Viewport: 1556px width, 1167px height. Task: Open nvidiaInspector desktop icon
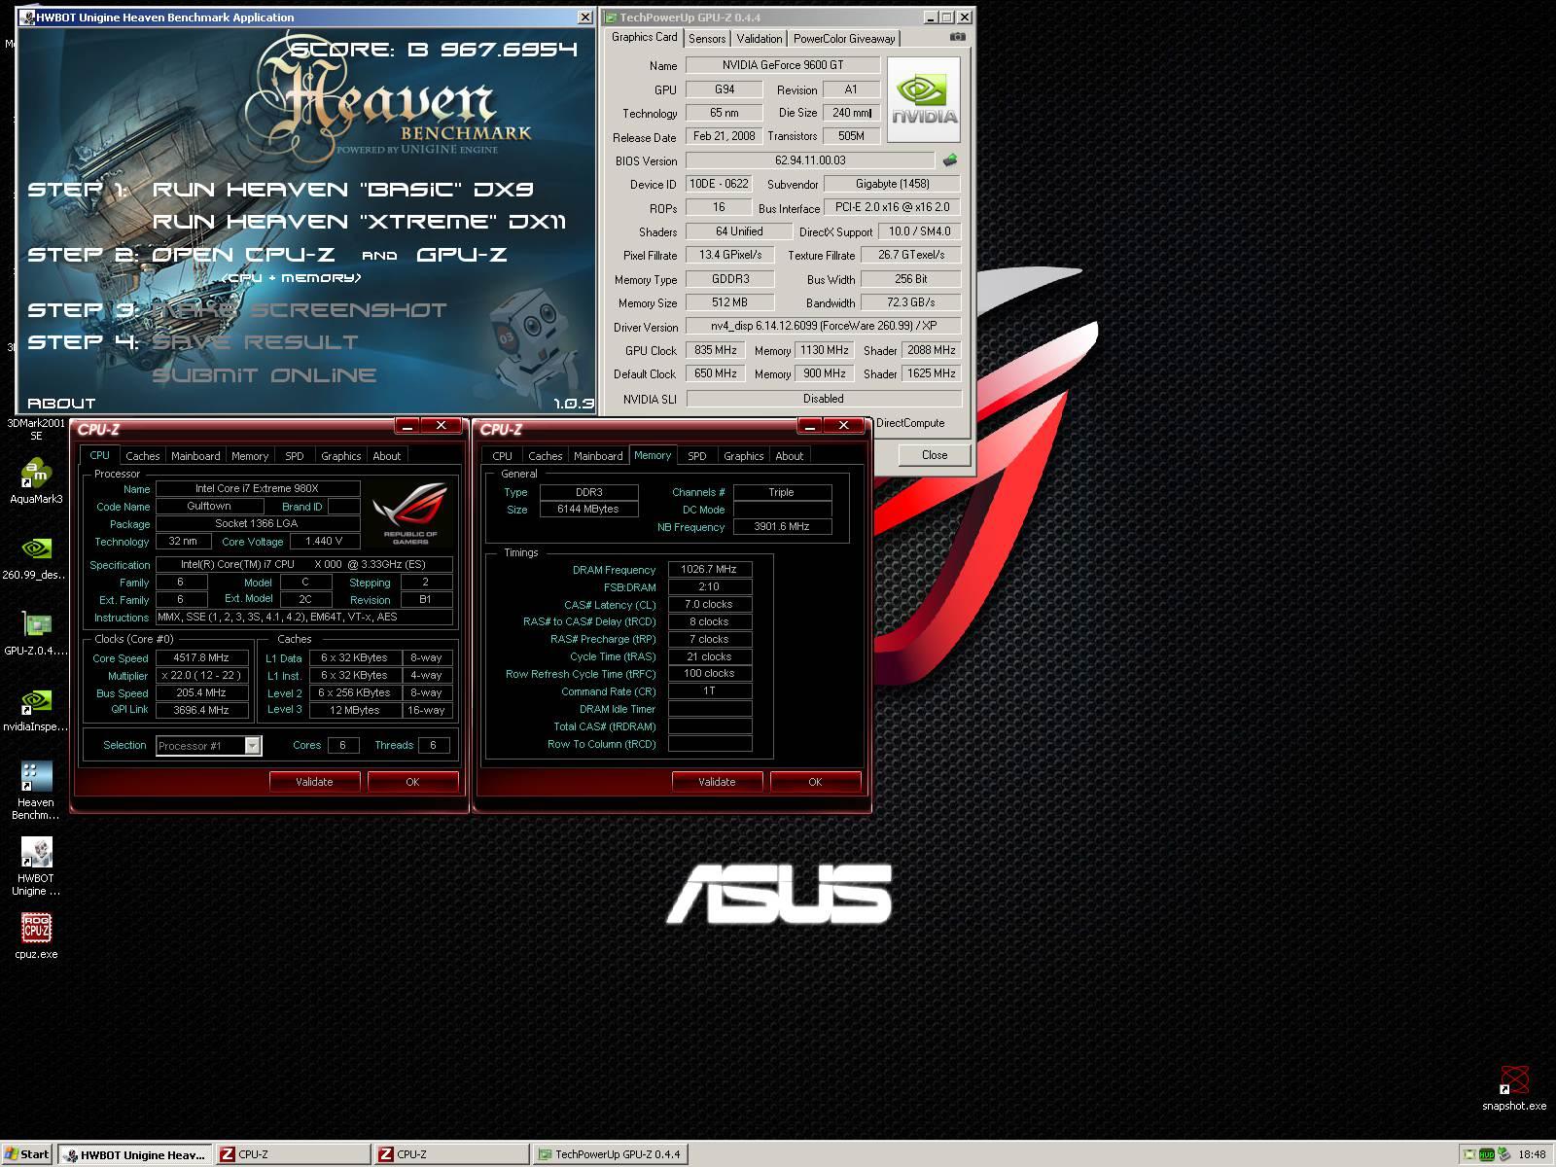point(36,710)
